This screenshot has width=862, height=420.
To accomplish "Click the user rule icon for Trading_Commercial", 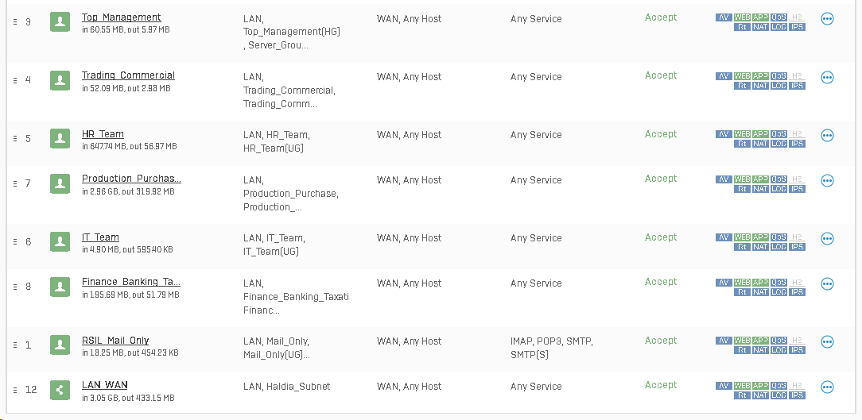I will 60,80.
